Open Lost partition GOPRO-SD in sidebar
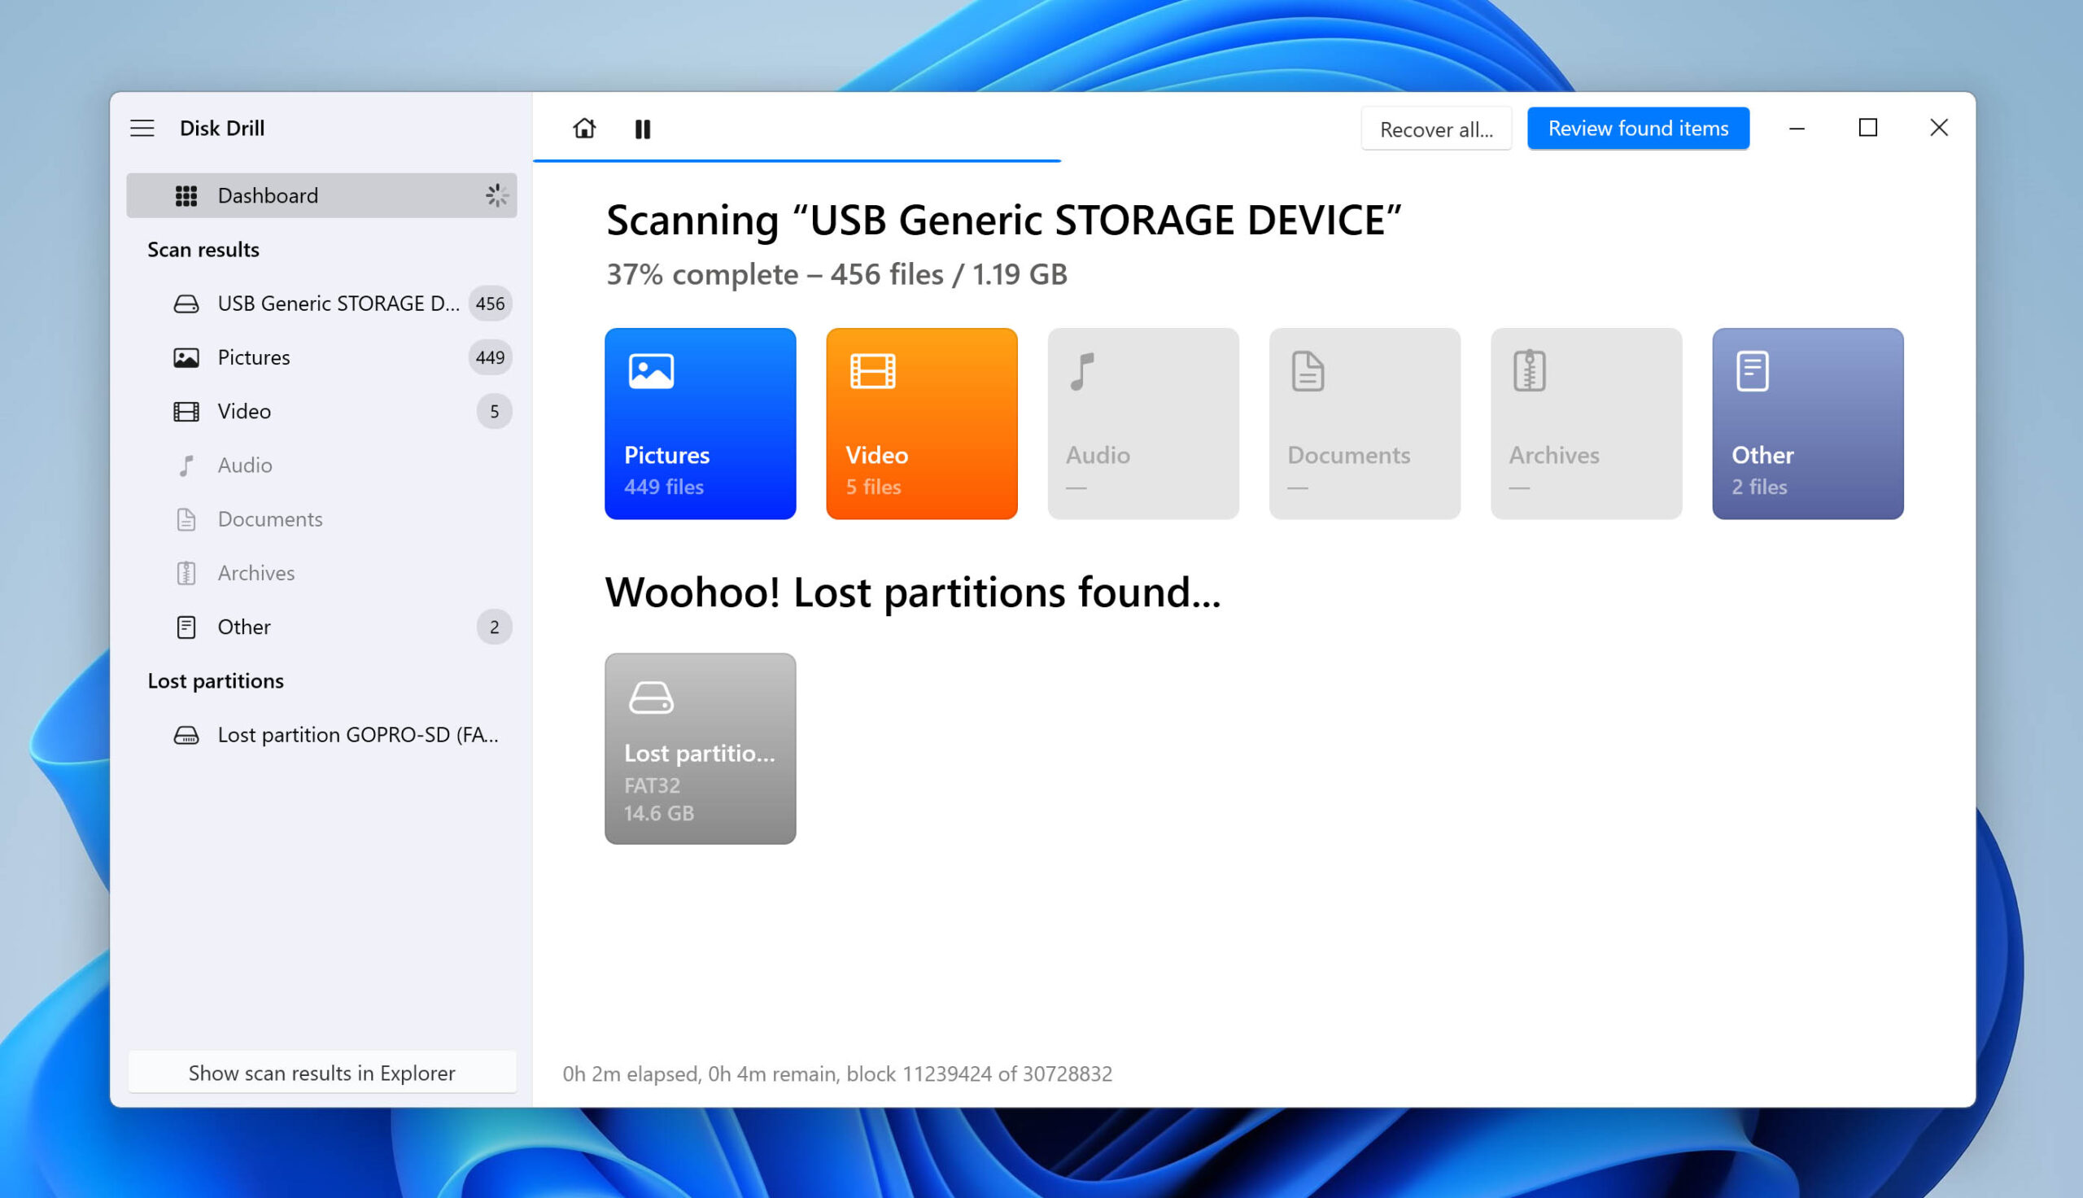Screen dimensions: 2083x1198 point(321,735)
